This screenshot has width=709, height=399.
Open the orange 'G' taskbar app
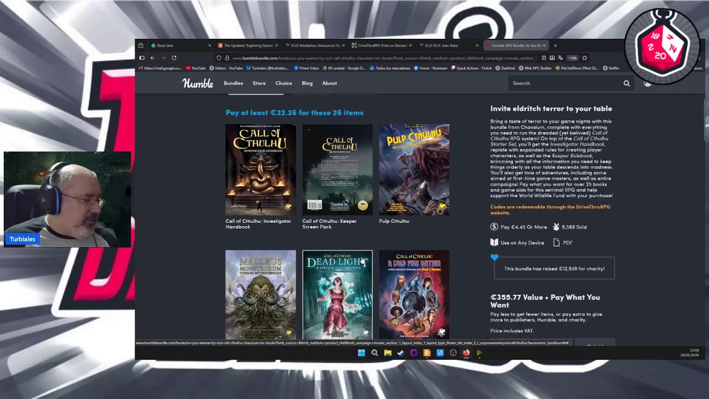pyautogui.click(x=427, y=353)
